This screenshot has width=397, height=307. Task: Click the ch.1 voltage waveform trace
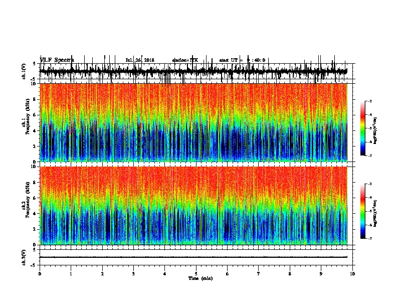point(193,71)
